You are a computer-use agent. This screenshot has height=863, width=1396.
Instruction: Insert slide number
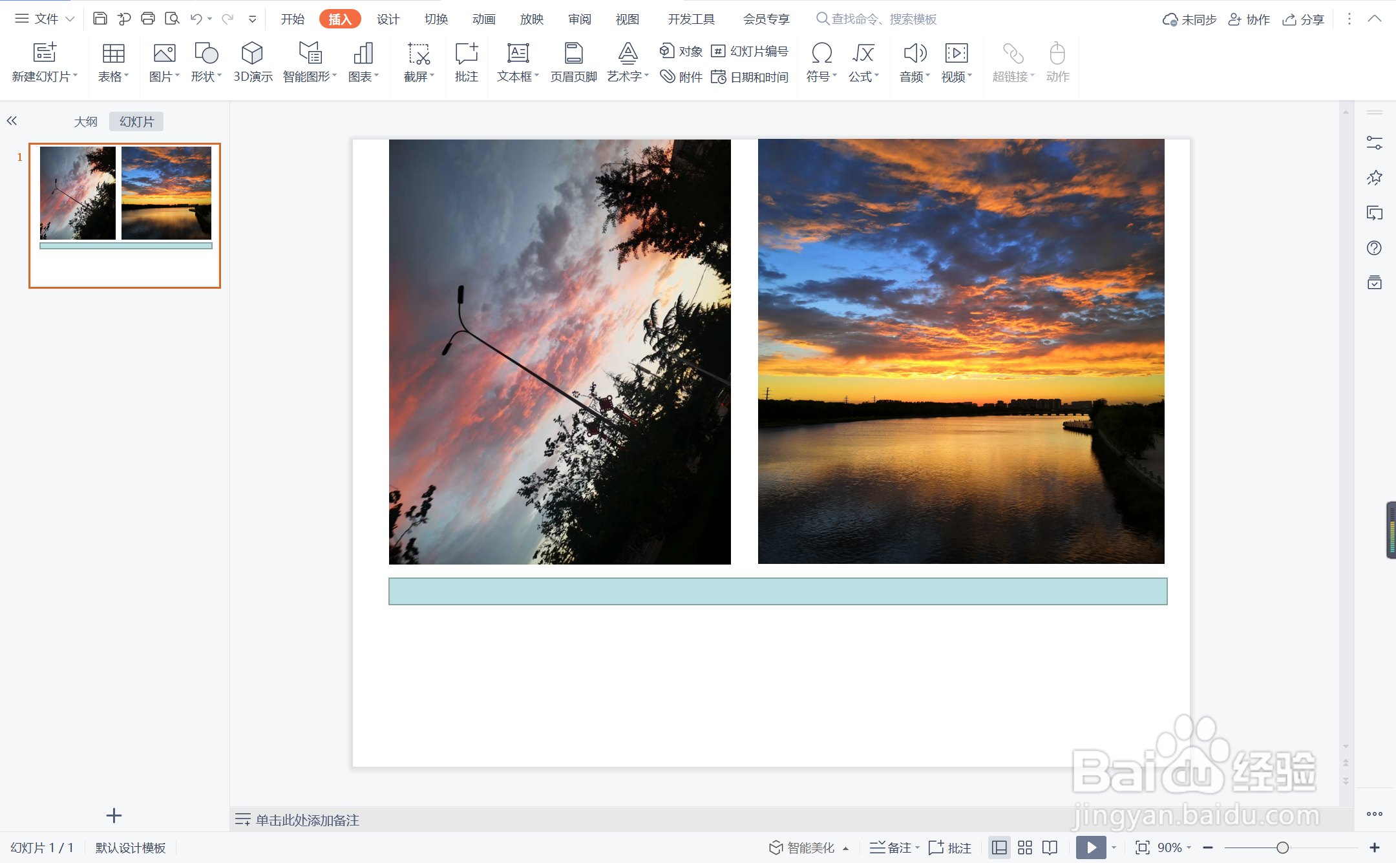pos(750,51)
